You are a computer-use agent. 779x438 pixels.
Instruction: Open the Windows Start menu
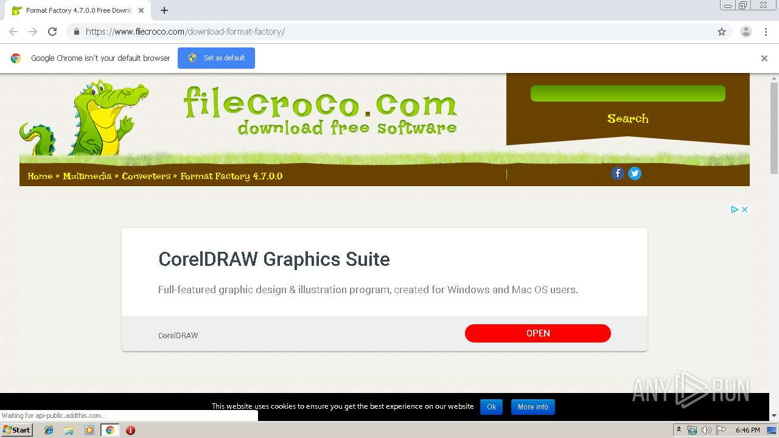pos(16,430)
